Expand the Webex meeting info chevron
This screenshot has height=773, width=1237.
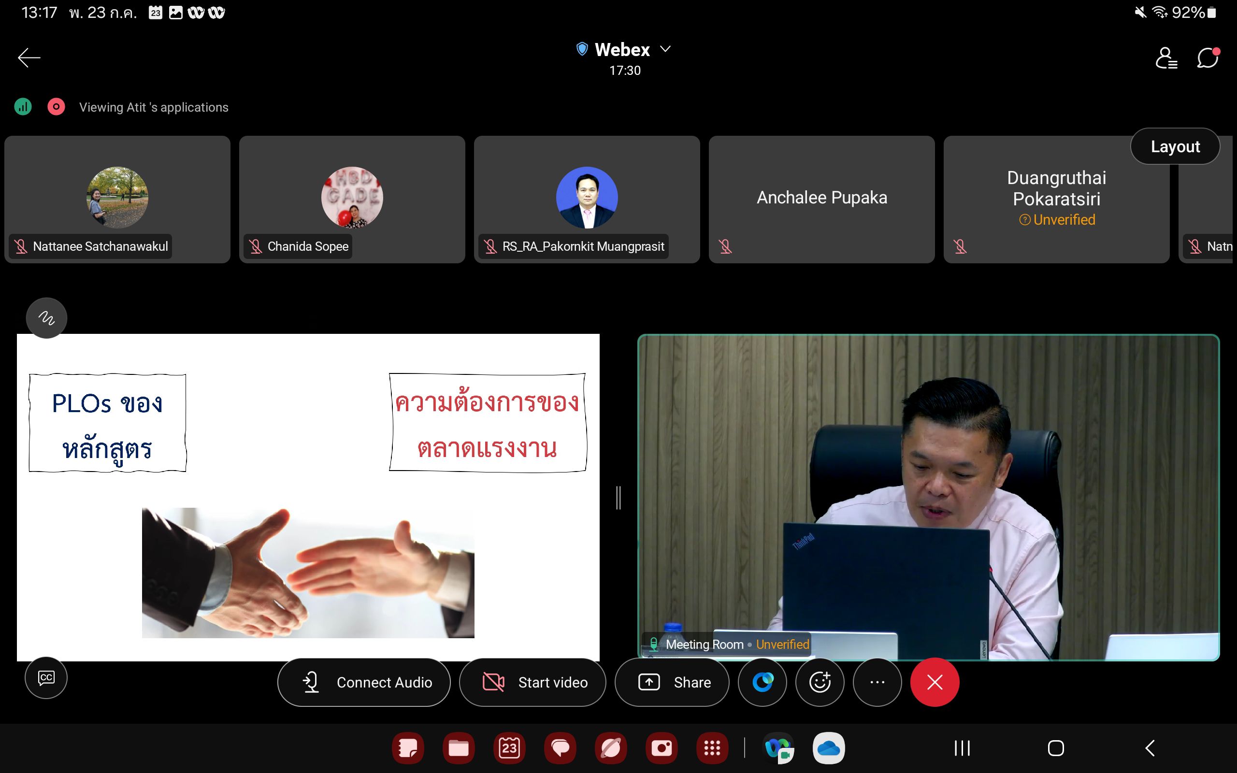[665, 49]
